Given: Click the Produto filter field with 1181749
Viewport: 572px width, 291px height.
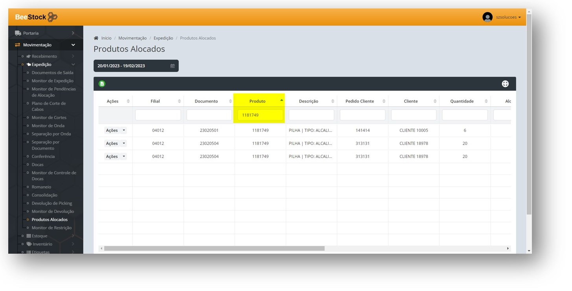Looking at the screenshot, I should (260, 115).
